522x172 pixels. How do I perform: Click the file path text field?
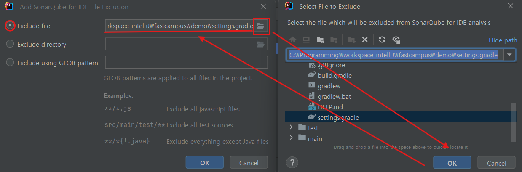coord(396,55)
